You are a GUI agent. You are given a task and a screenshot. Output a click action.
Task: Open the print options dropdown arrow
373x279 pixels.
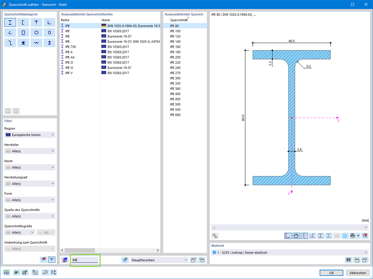[x=358, y=236]
